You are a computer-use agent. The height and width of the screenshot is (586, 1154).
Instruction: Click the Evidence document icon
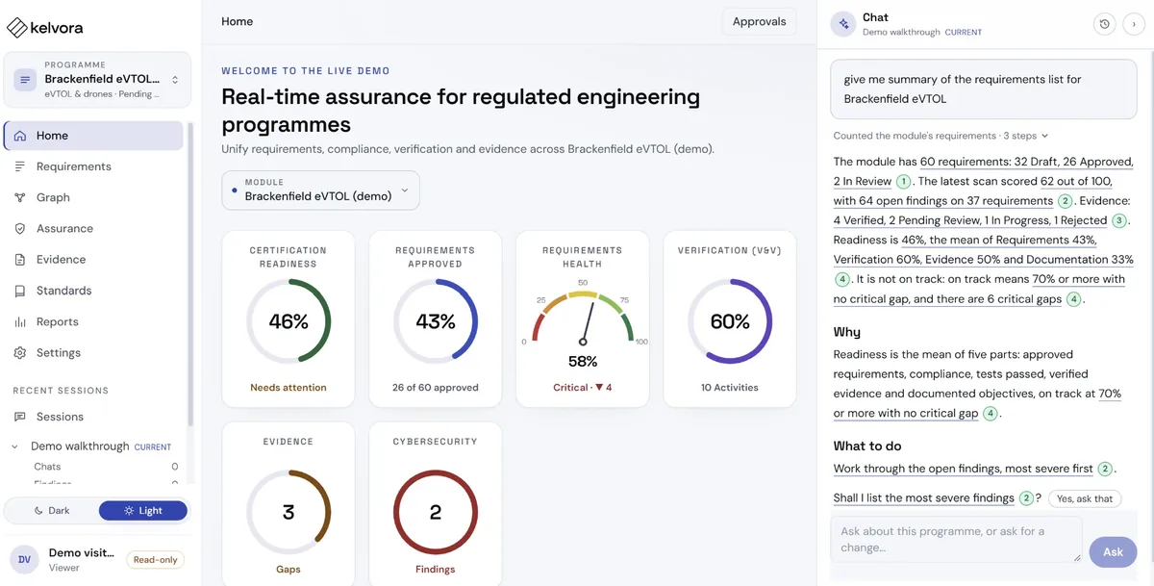(20, 260)
